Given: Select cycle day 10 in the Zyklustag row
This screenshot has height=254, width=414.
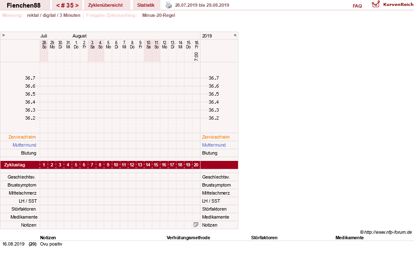Looking at the screenshot, I should [x=116, y=165].
